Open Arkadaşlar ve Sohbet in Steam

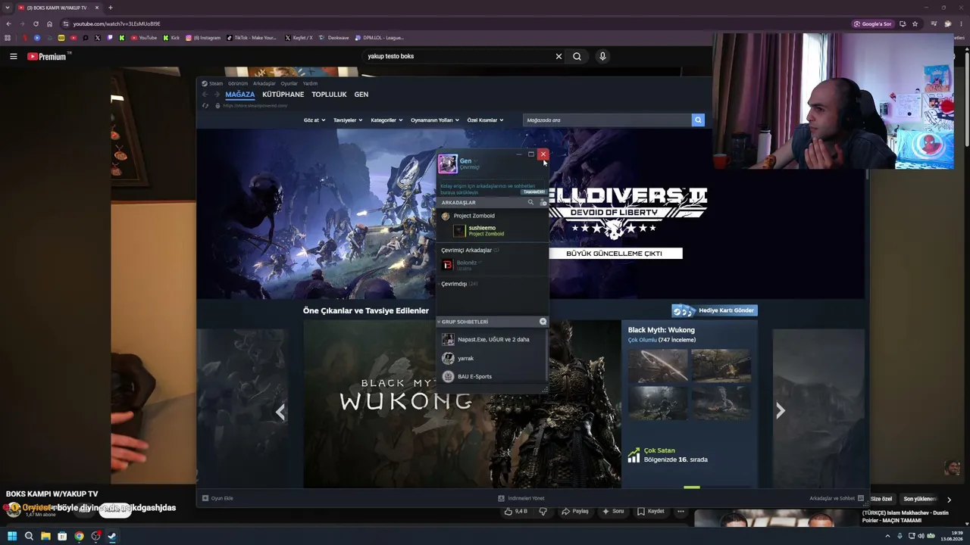[x=837, y=498]
